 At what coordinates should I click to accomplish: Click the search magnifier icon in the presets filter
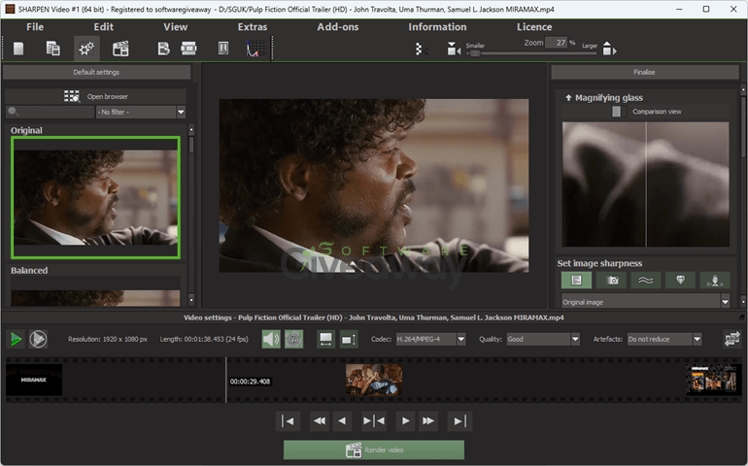point(14,112)
